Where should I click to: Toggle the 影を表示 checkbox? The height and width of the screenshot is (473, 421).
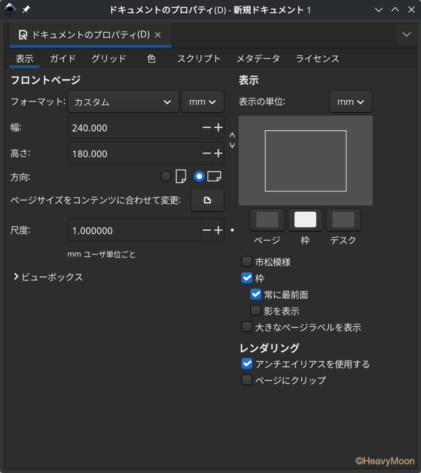click(256, 311)
